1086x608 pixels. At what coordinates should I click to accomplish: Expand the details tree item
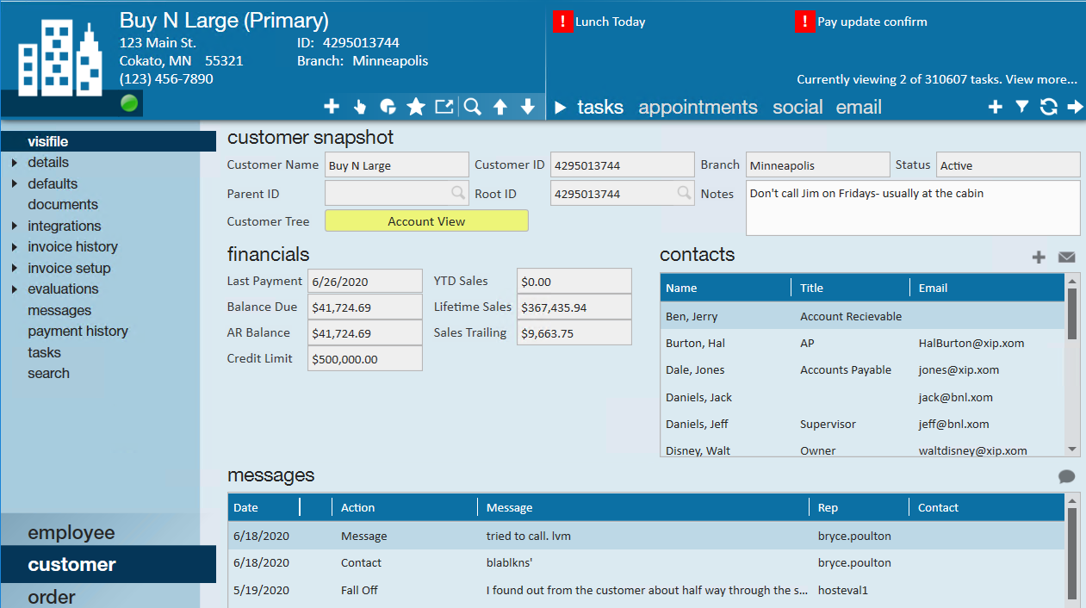click(x=15, y=162)
